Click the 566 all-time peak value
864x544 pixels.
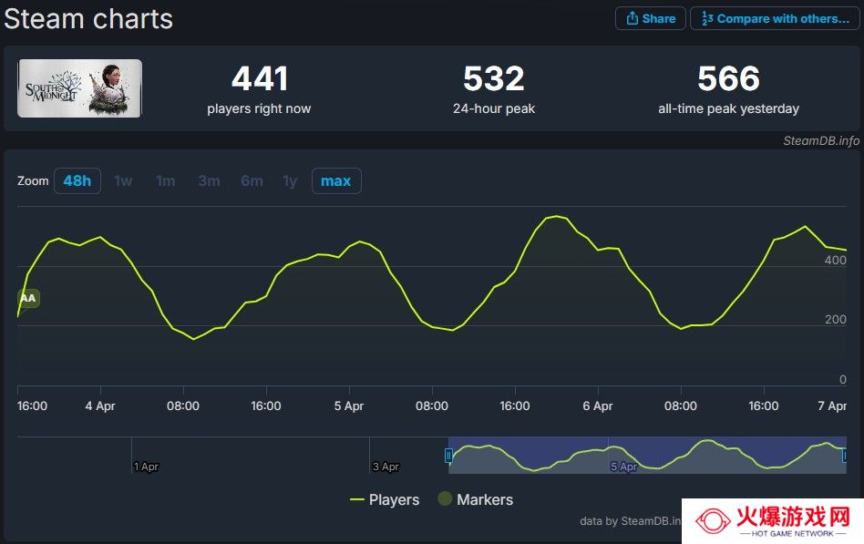coord(728,78)
